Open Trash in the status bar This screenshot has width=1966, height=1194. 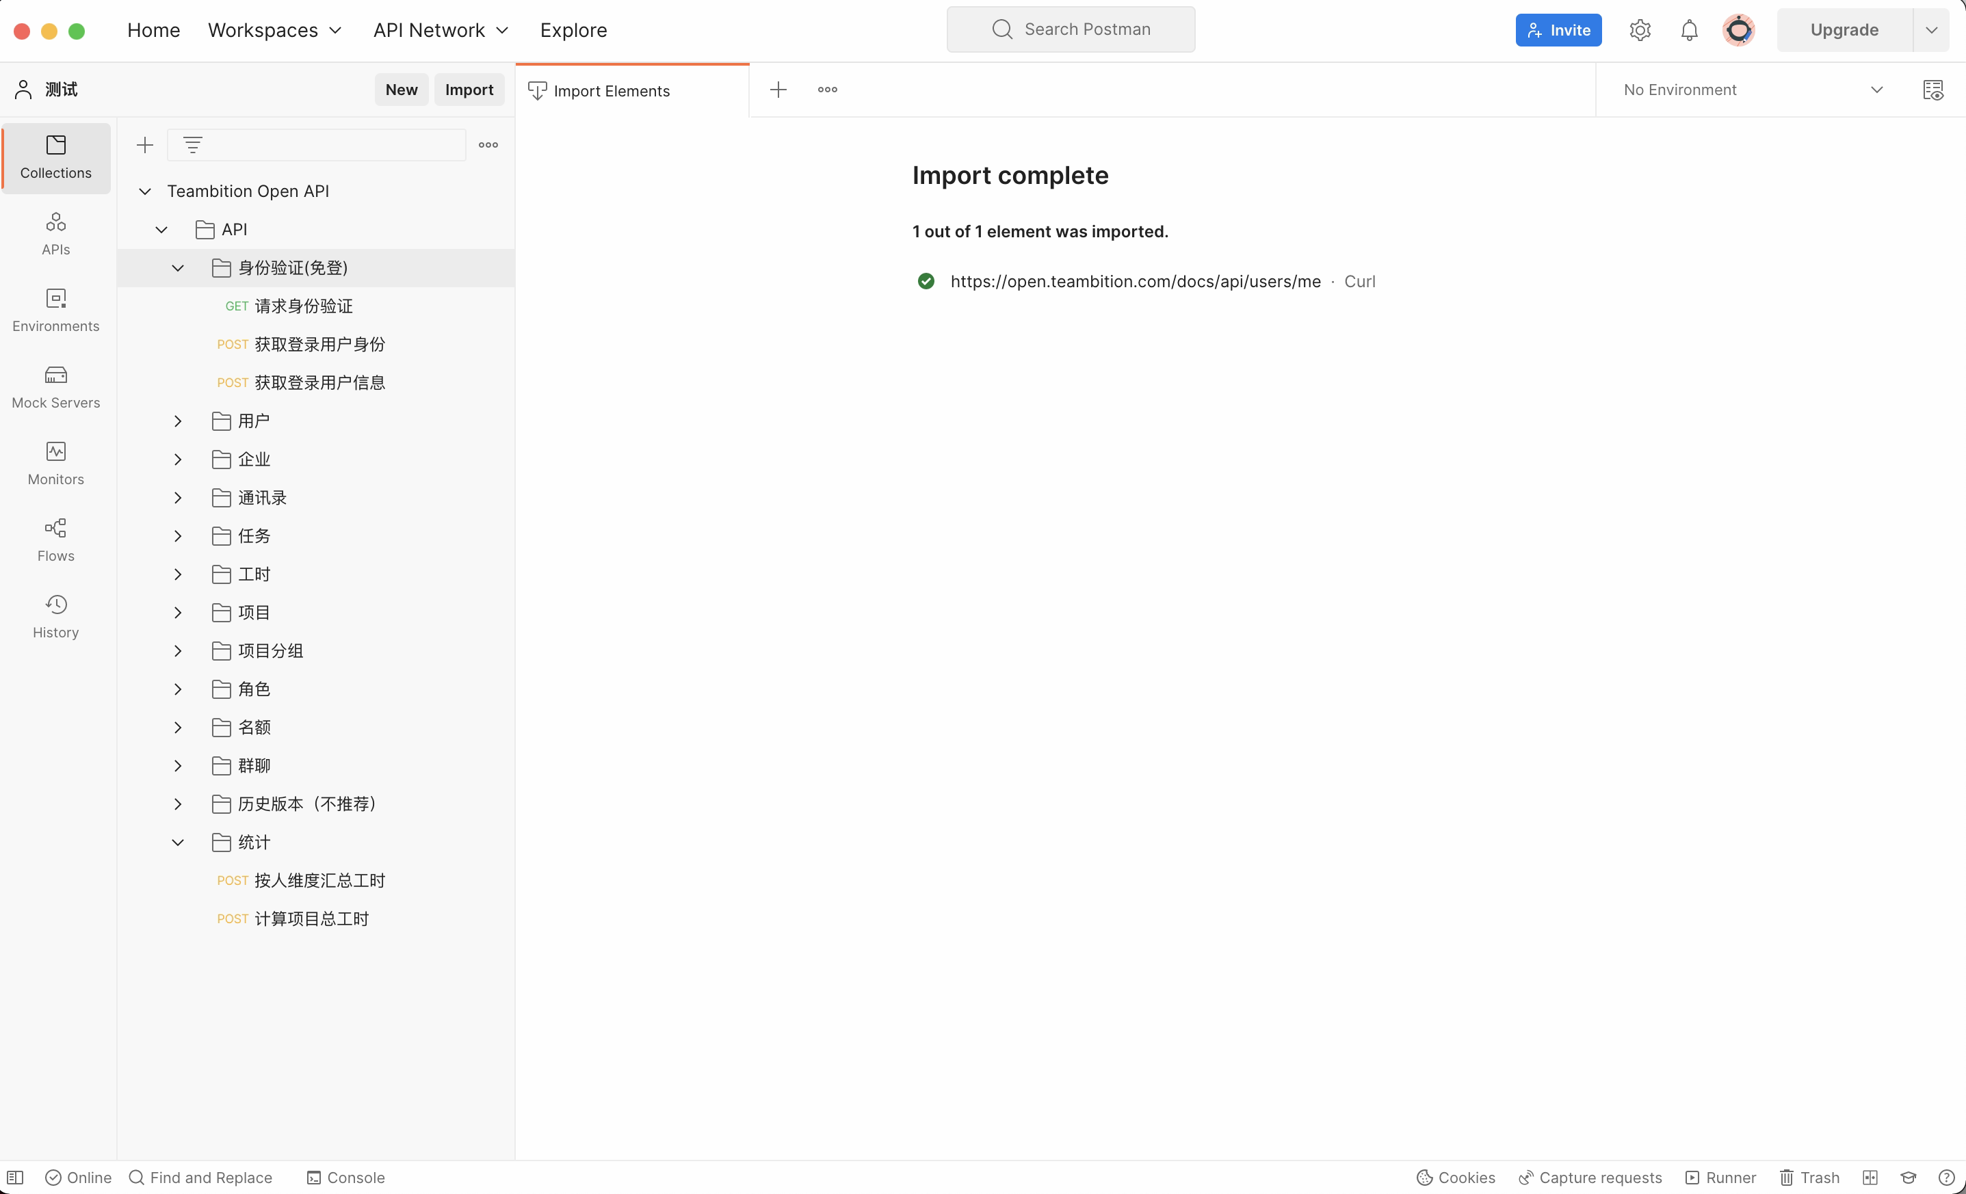click(x=1809, y=1178)
